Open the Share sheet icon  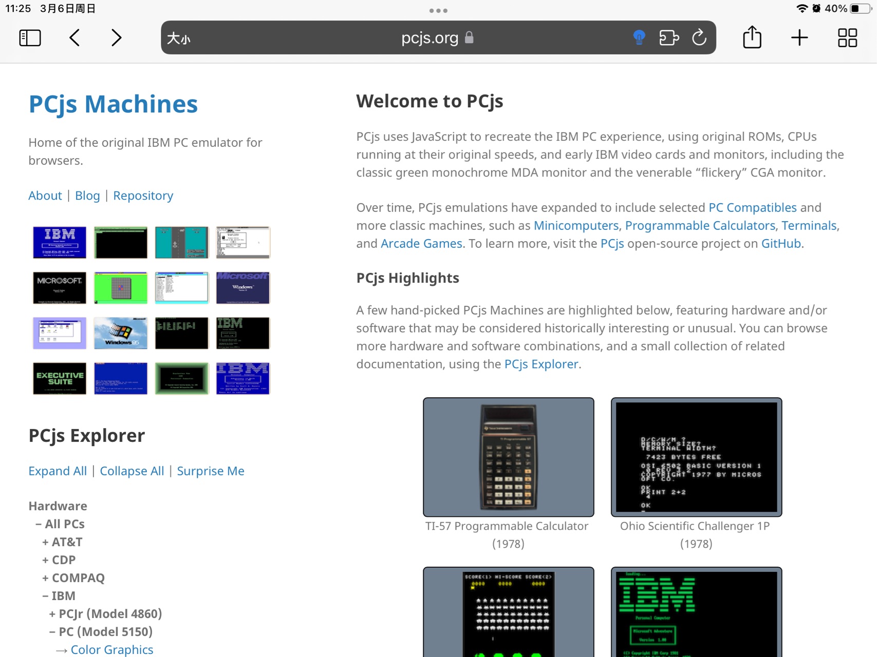pyautogui.click(x=752, y=37)
